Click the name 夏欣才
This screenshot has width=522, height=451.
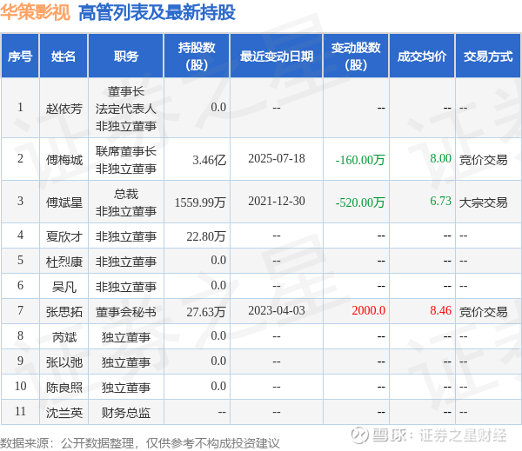(x=64, y=236)
